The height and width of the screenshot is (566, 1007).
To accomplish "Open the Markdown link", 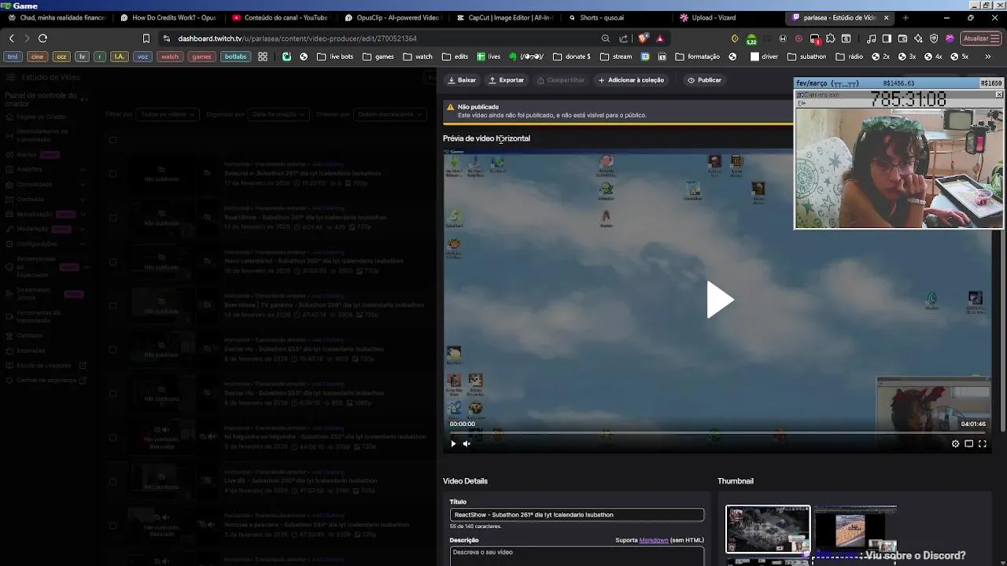I will tap(654, 540).
